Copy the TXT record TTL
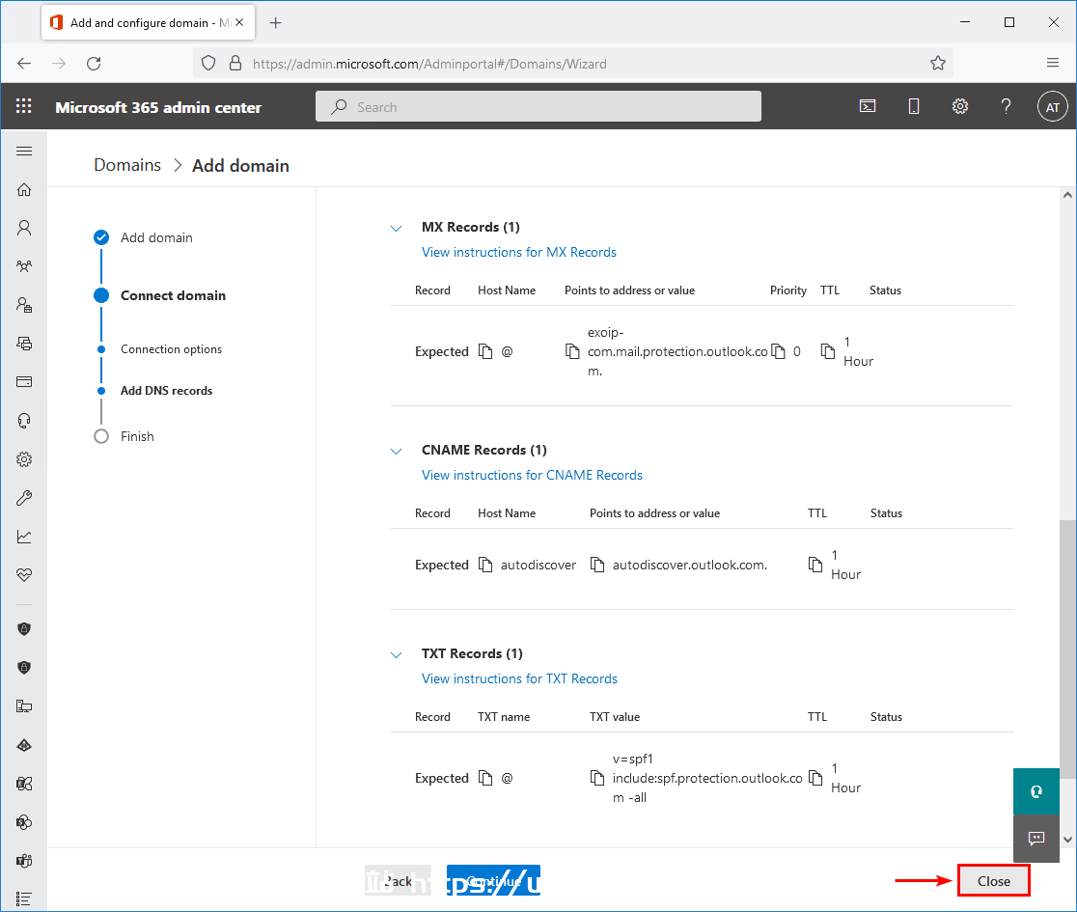Image resolution: width=1077 pixels, height=912 pixels. coord(815,778)
